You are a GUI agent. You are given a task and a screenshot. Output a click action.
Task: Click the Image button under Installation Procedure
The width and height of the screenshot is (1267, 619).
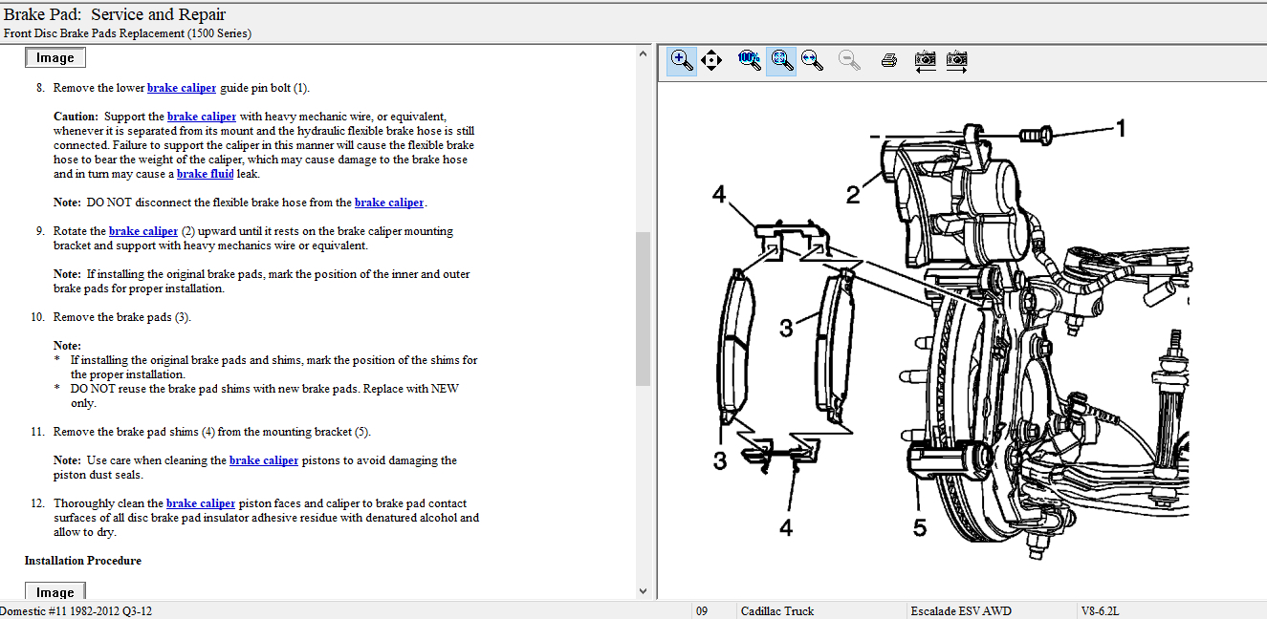[x=55, y=592]
